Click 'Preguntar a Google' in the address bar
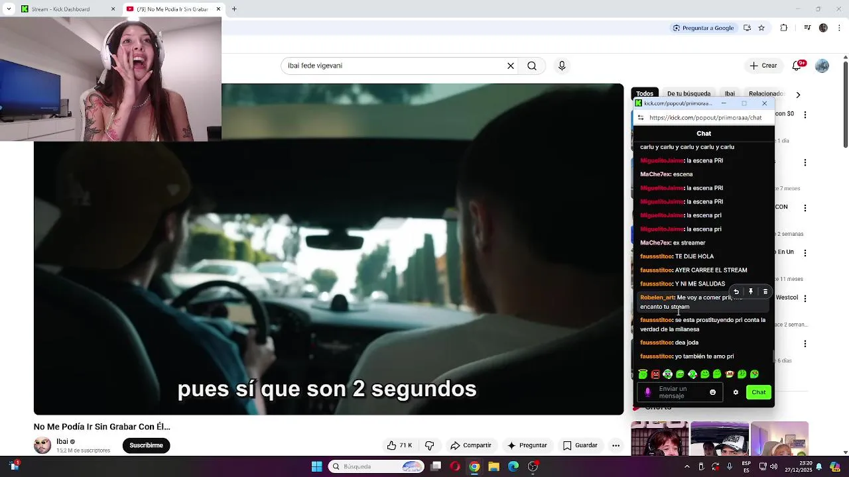 pos(703,28)
